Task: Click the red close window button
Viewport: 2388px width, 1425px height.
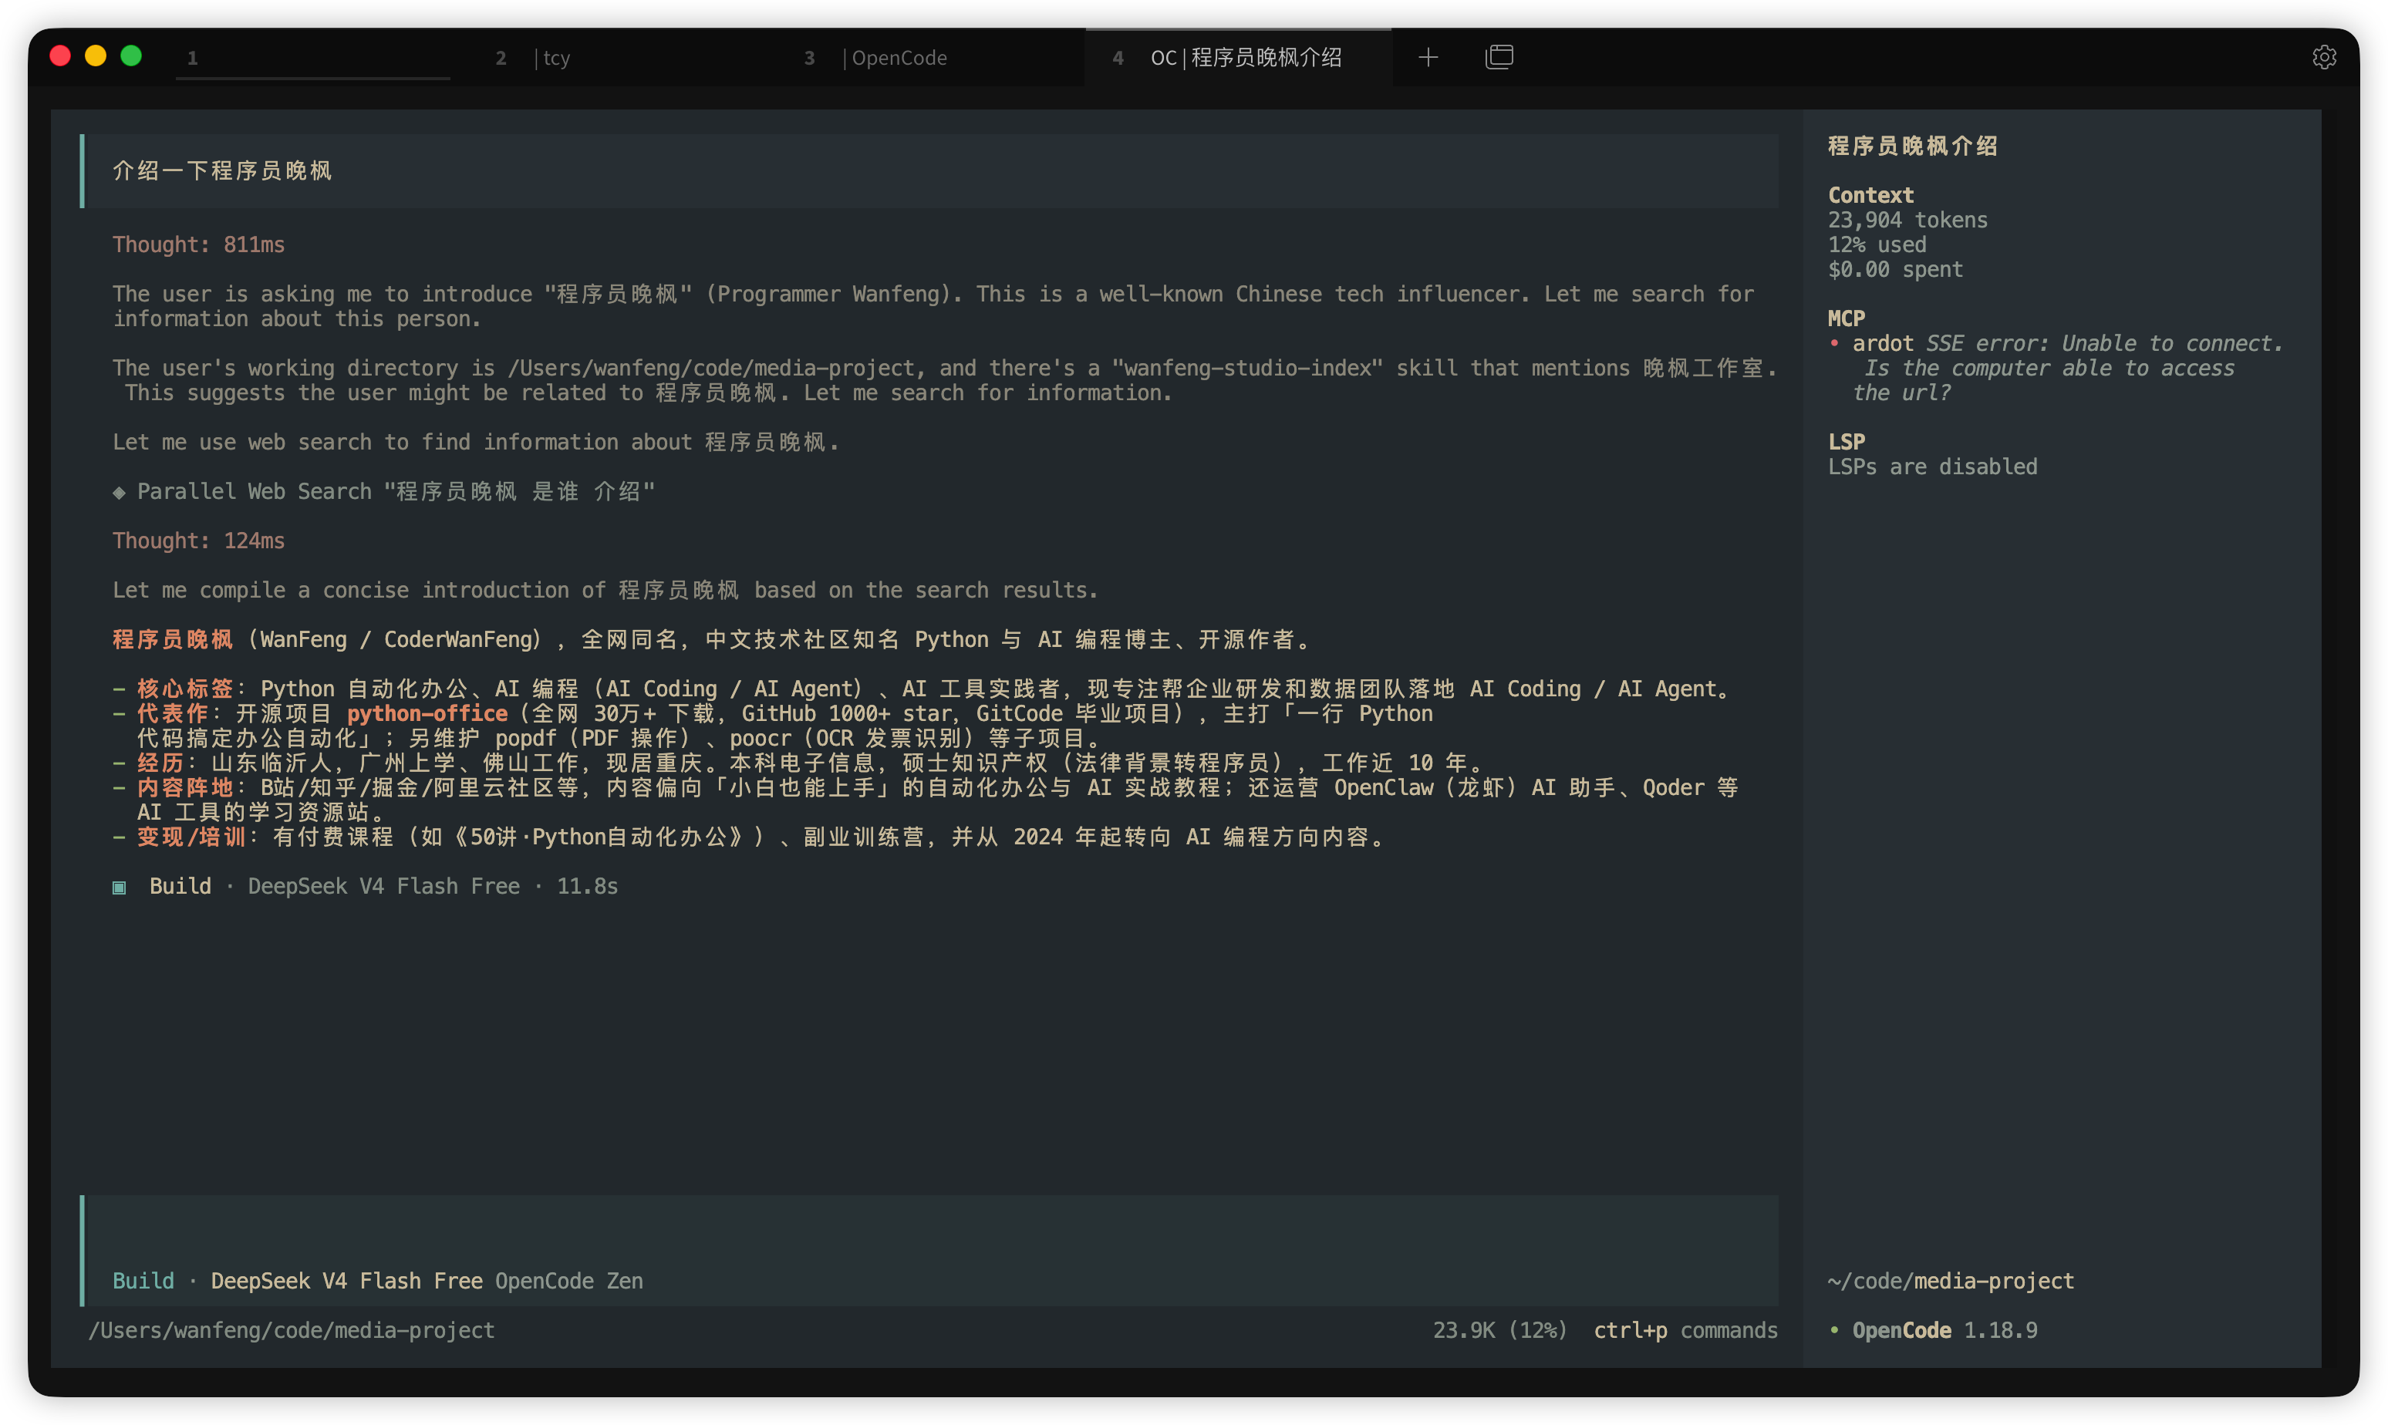Action: (59, 56)
